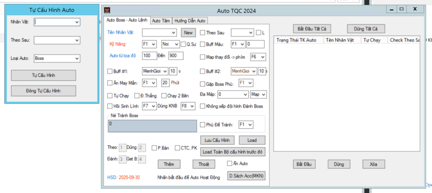Screen dimensions: 432x193
Task: Click the Né Tránh Boss text box
Action: pos(152,126)
